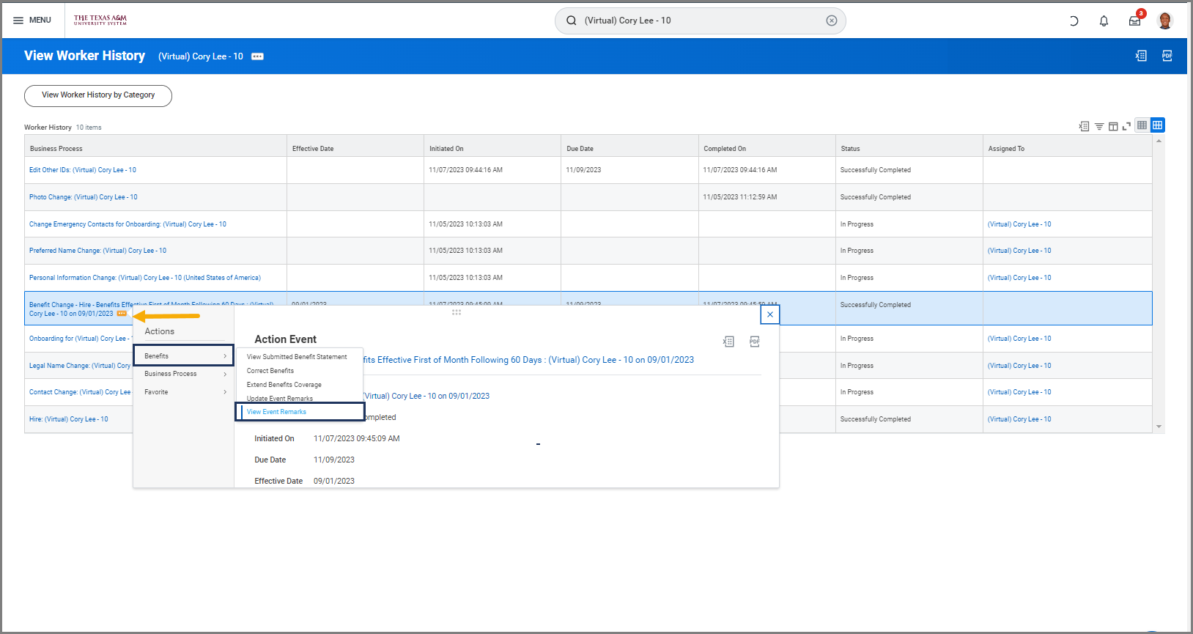The height and width of the screenshot is (634, 1193).
Task: Open related actions next to page title
Action: pos(257,56)
